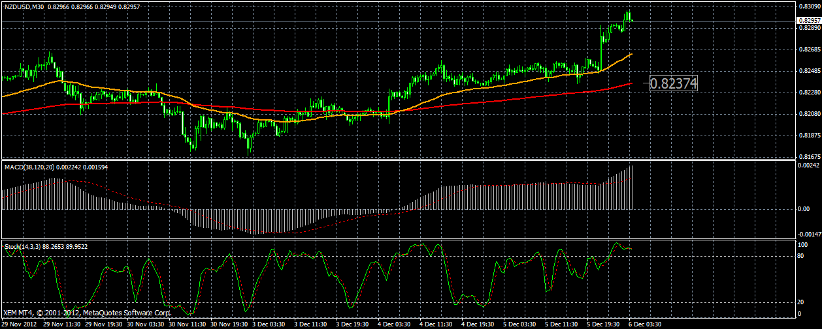
Task: Click the 29 Nov 2012 date label
Action: (18, 324)
